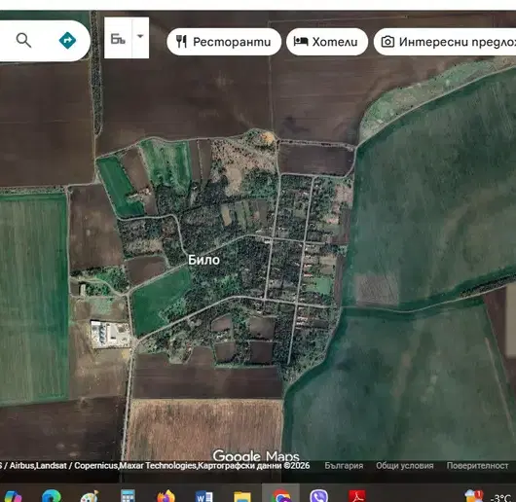Image resolution: width=516 pixels, height=502 pixels.
Task: Select the Интересни предложения chip
Action: (445, 42)
